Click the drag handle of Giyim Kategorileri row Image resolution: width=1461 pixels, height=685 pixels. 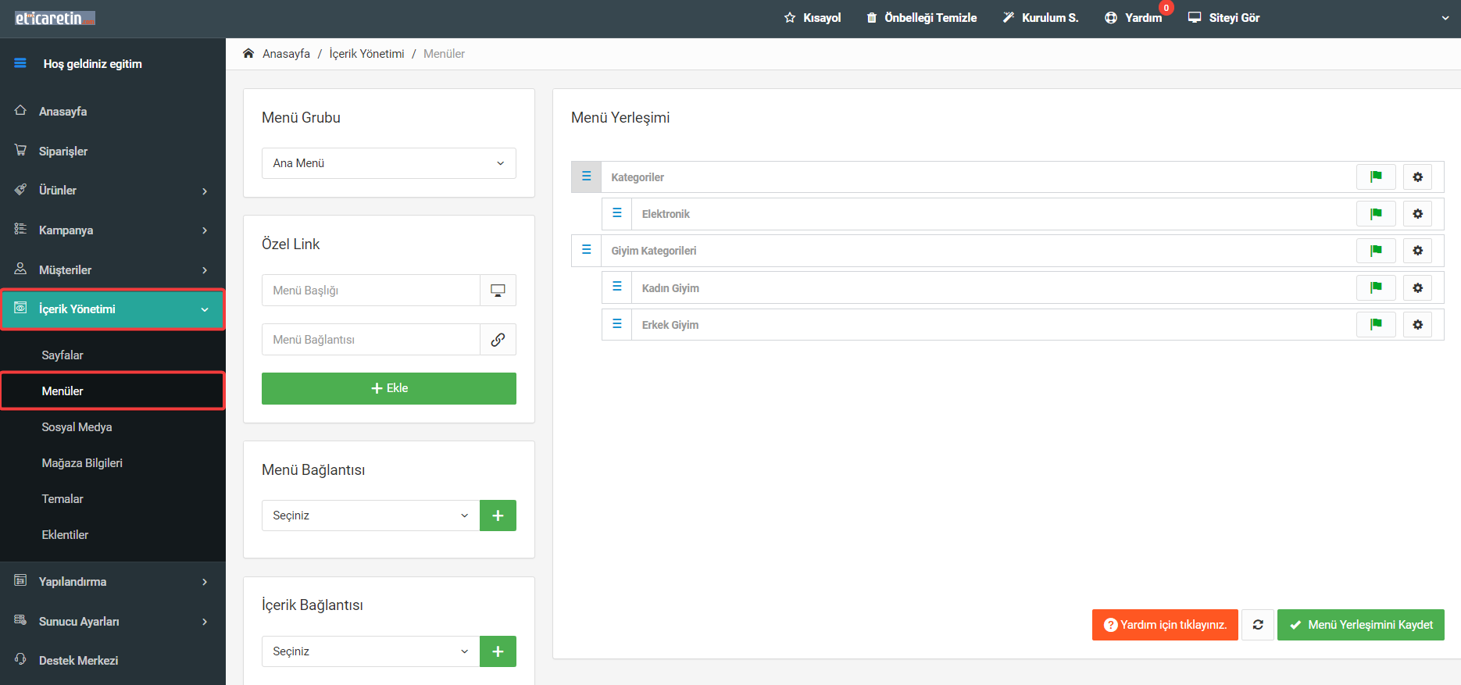(x=587, y=251)
